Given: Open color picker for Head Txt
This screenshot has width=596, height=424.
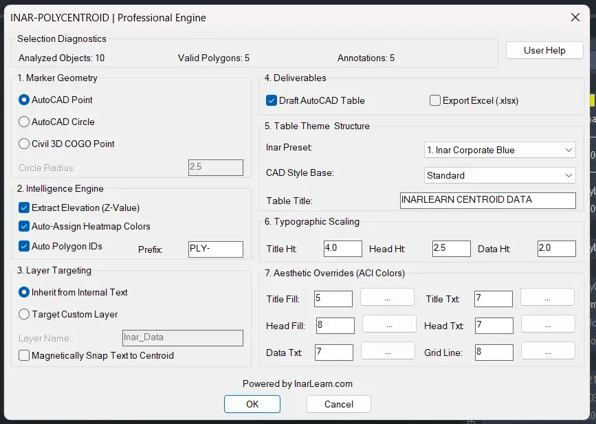Looking at the screenshot, I should [x=548, y=324].
